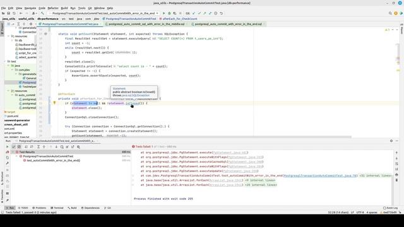Show Git history clock icon

pos(216,13)
